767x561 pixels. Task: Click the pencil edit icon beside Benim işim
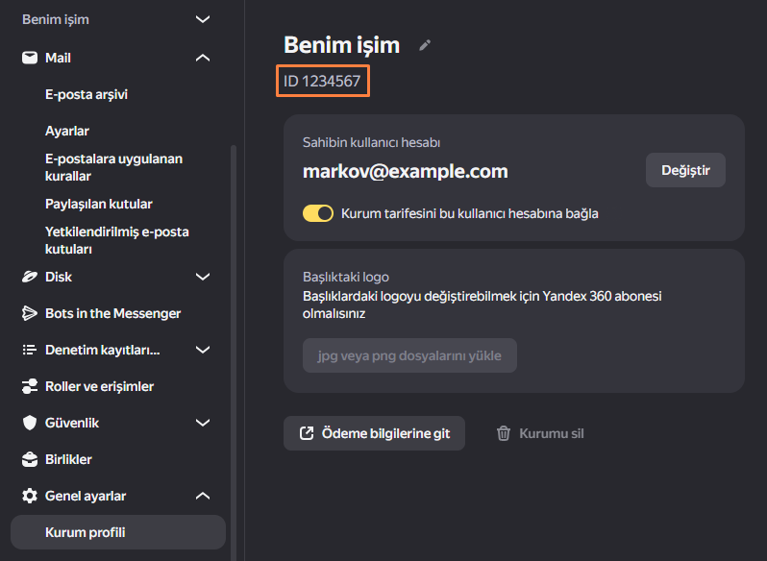coord(425,45)
